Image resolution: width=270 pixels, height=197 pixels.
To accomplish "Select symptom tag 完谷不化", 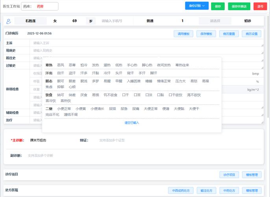I will (x=52, y=115).
